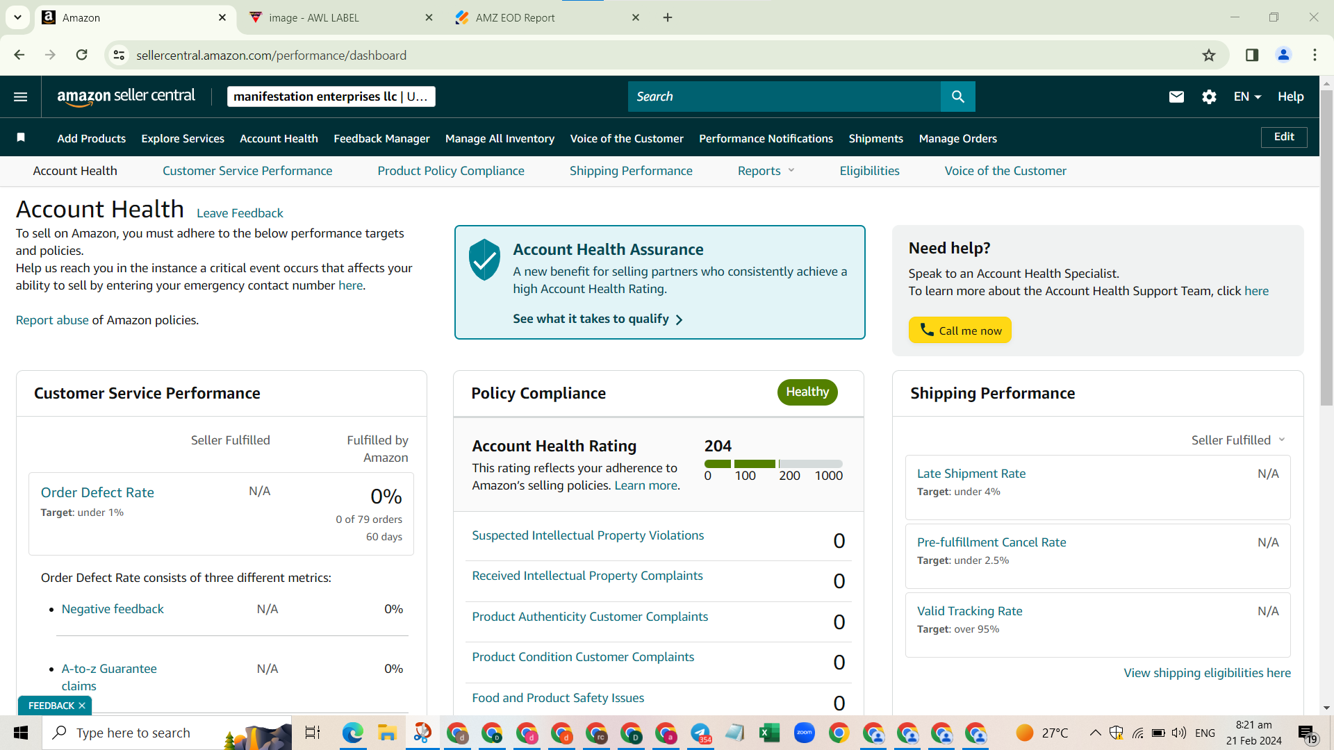The image size is (1334, 750).
Task: Open Excel from taskbar
Action: (x=769, y=733)
